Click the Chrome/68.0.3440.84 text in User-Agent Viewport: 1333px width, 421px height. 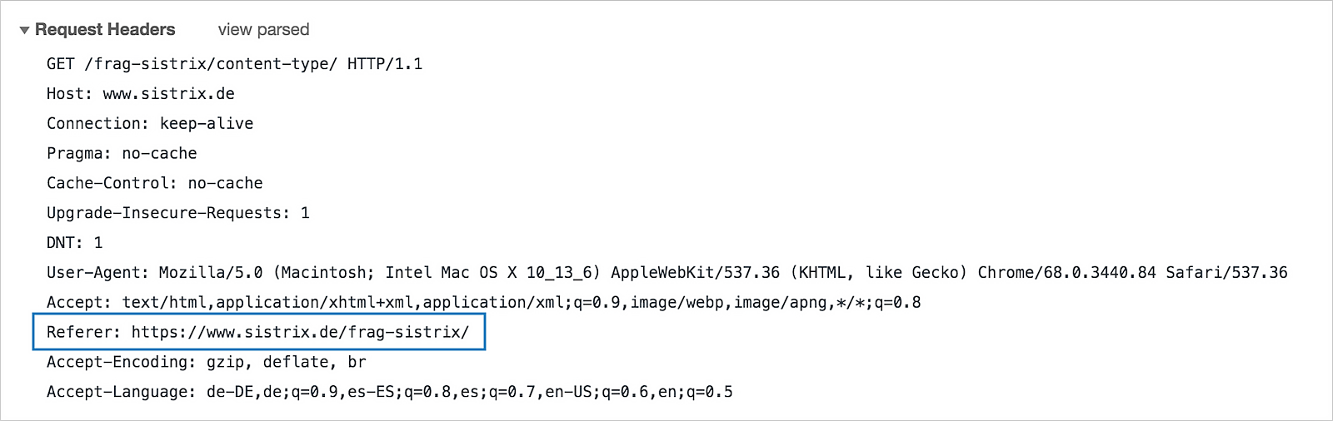pyautogui.click(x=1066, y=273)
